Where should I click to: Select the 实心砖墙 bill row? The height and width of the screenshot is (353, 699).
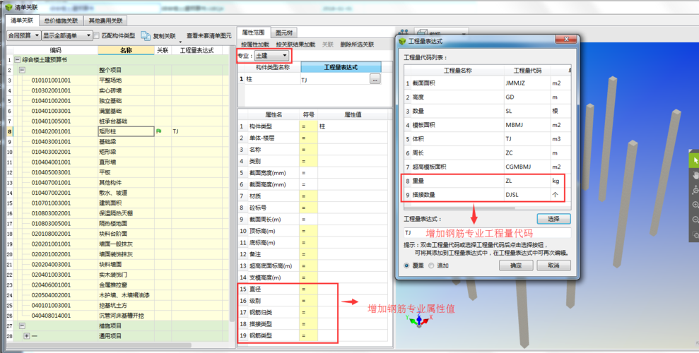pyautogui.click(x=119, y=90)
